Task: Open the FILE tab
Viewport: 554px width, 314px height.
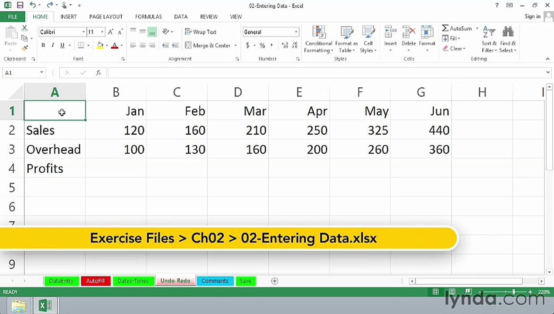Action: click(x=13, y=17)
